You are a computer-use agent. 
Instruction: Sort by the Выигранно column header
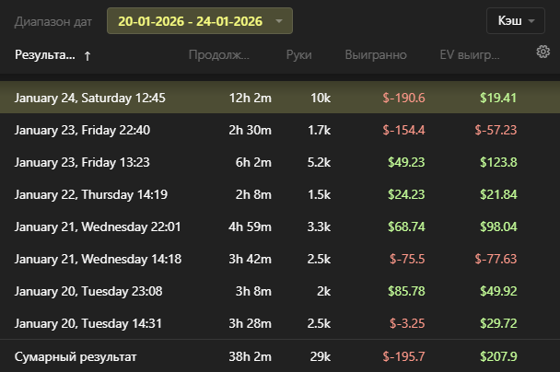pyautogui.click(x=375, y=55)
